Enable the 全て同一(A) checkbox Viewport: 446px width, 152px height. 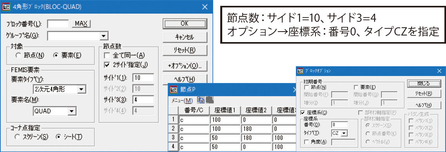point(107,55)
